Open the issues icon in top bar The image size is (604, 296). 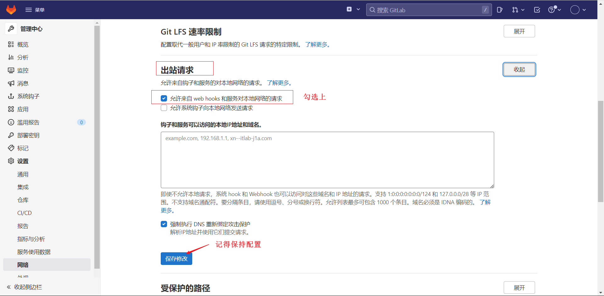(x=500, y=10)
